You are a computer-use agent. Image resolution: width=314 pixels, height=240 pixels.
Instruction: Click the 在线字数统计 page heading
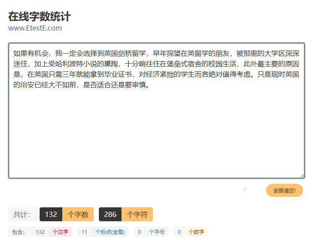[x=40, y=17]
